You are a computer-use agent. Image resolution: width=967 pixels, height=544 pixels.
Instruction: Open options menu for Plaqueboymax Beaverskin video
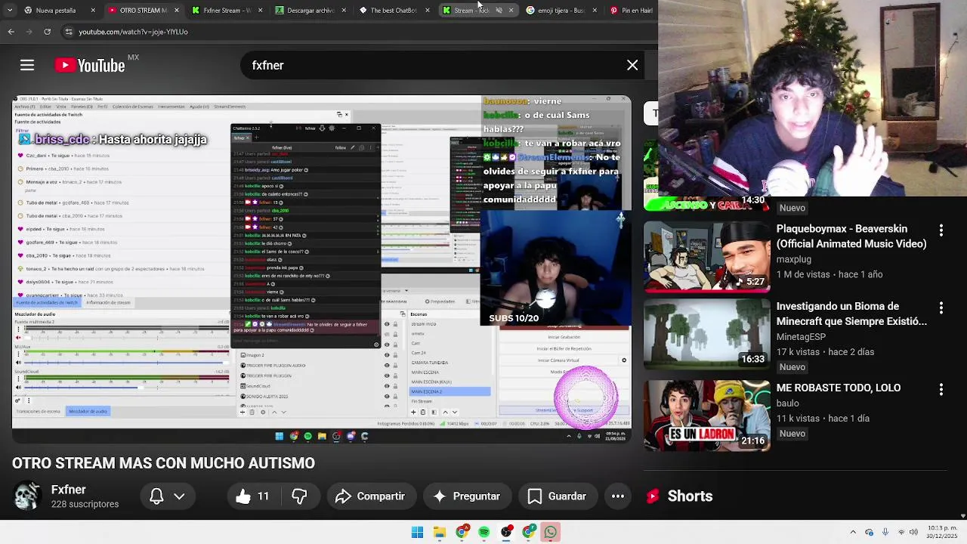click(x=941, y=229)
